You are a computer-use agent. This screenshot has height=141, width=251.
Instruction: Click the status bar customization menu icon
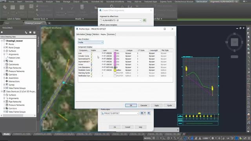tap(249, 138)
